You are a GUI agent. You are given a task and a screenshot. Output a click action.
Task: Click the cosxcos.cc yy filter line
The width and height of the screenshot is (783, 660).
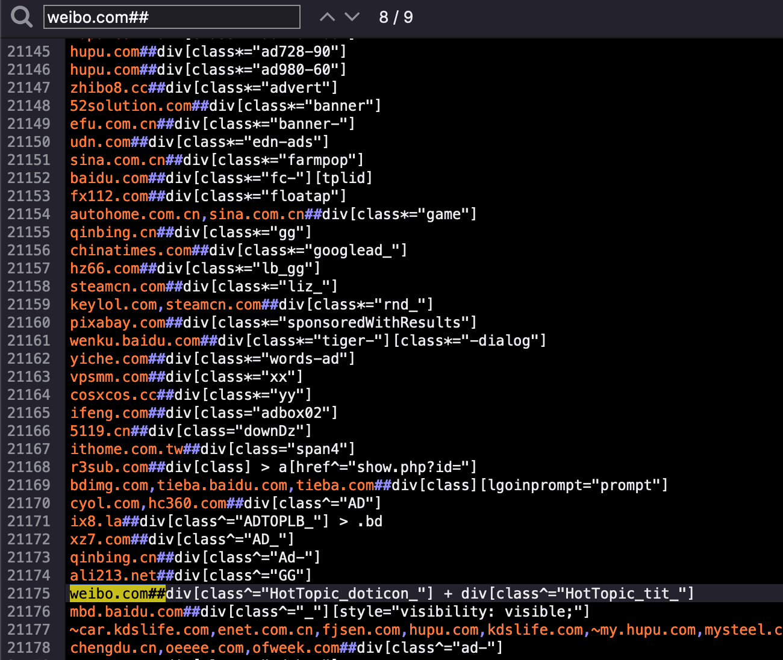[x=191, y=394]
